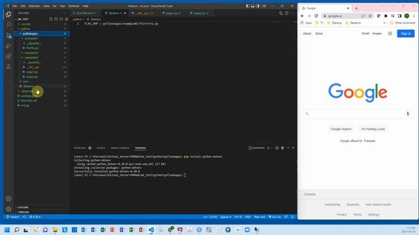Open How Search works footer link
This screenshot has height=235, width=419.
pos(378,204)
